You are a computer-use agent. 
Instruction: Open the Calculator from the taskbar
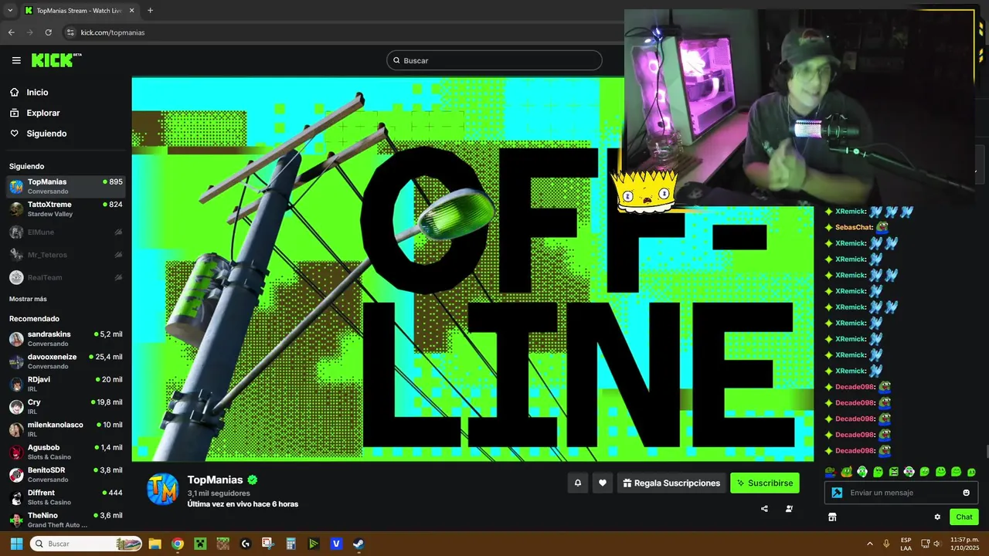coord(291,544)
